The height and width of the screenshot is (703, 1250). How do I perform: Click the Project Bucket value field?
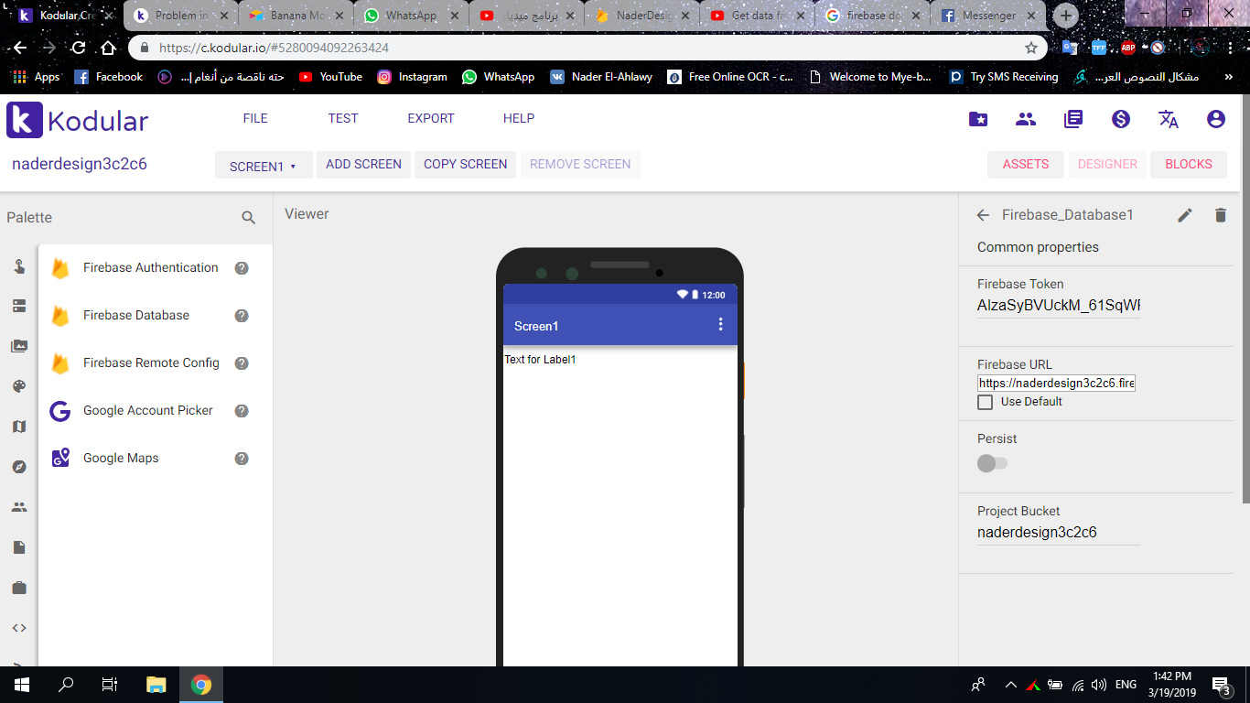click(x=1059, y=533)
